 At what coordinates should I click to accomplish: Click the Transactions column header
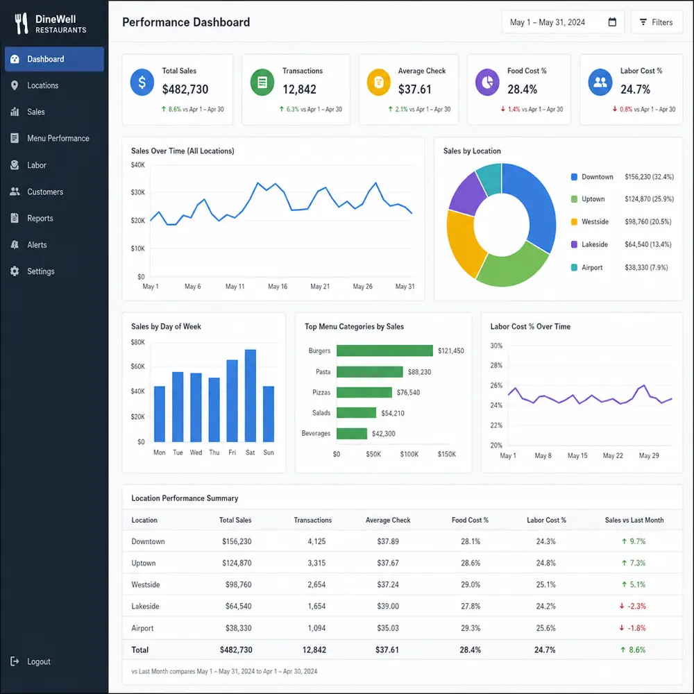[x=312, y=520]
